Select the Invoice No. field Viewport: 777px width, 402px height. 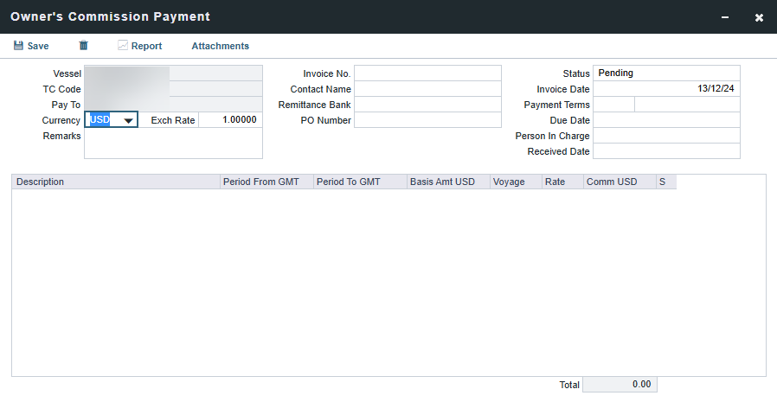coord(427,73)
